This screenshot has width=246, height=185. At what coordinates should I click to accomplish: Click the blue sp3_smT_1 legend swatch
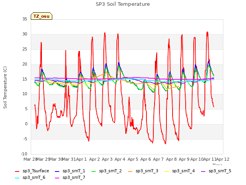pyautogui.click(x=57, y=171)
